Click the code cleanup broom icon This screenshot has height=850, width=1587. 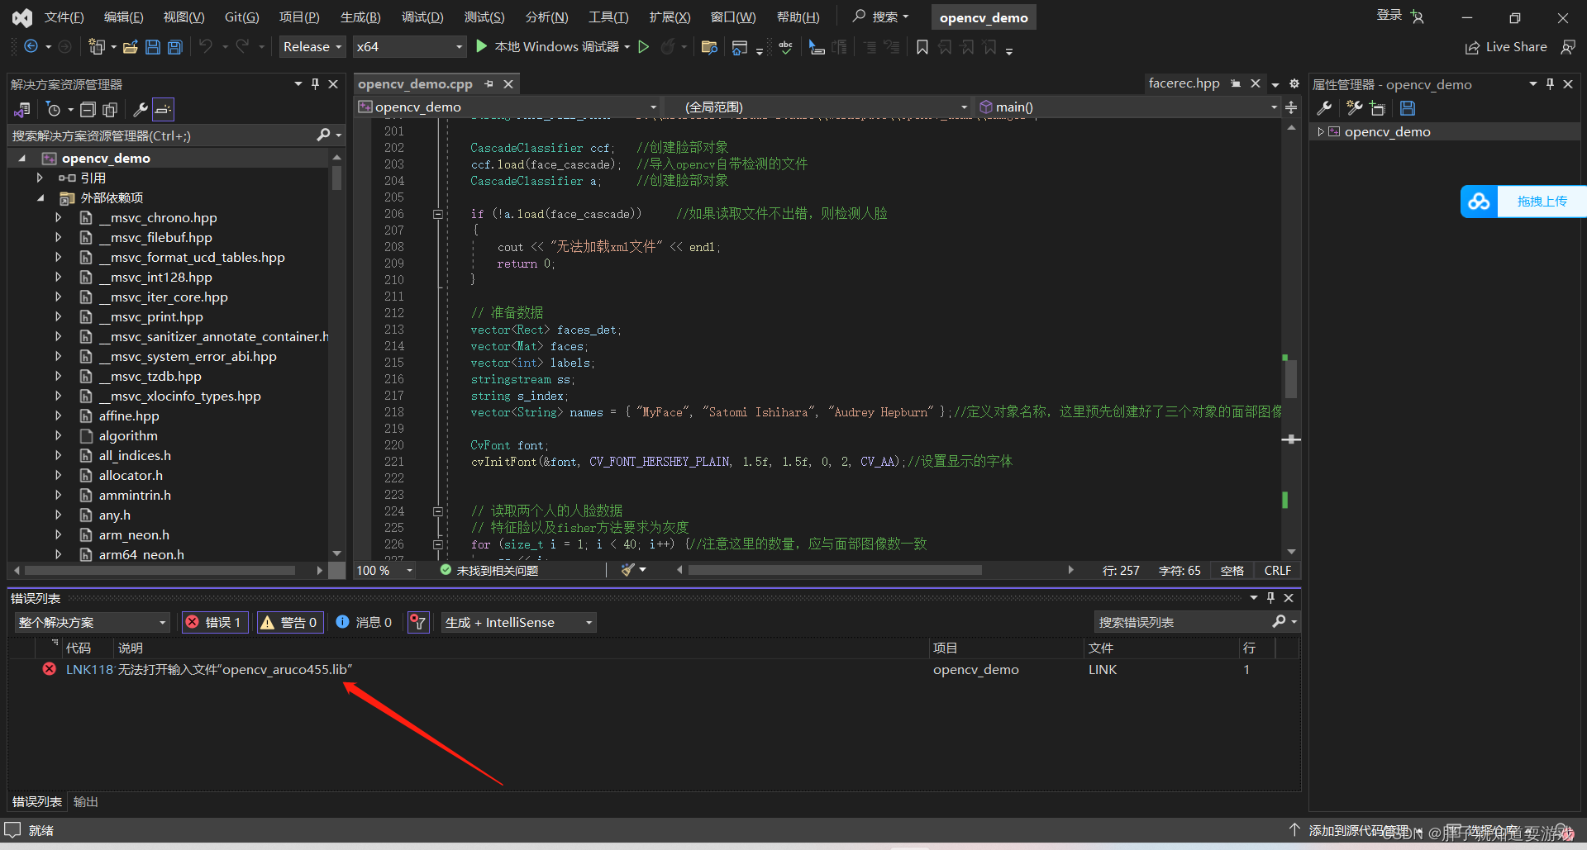click(629, 570)
